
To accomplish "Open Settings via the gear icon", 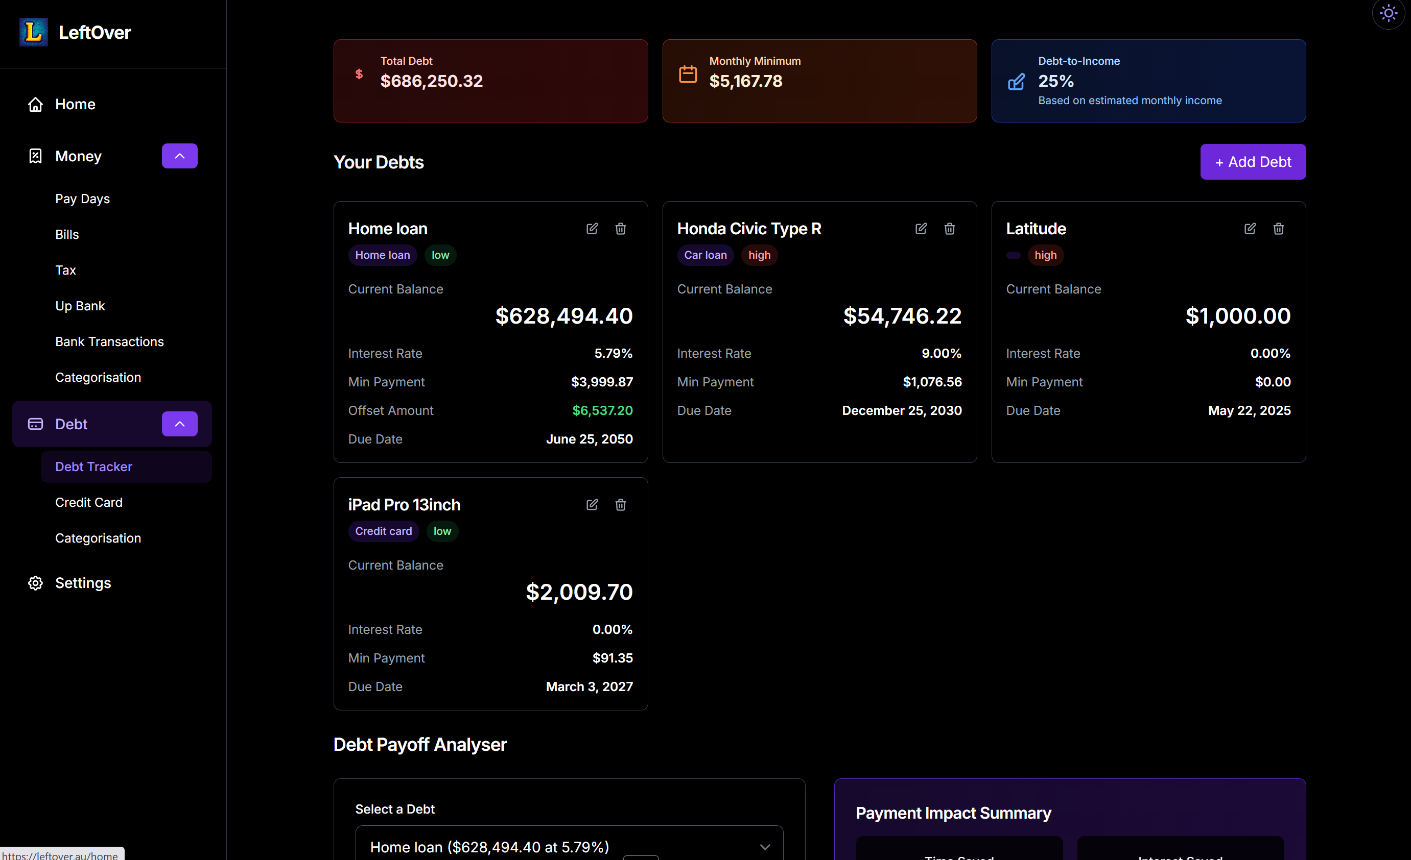I will (x=35, y=582).
